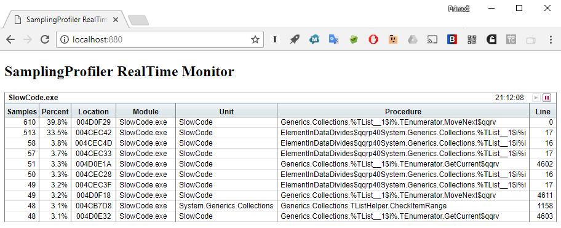Close the SamplingProfiler RealTime tab
The width and height of the screenshot is (561, 228).
pos(115,20)
